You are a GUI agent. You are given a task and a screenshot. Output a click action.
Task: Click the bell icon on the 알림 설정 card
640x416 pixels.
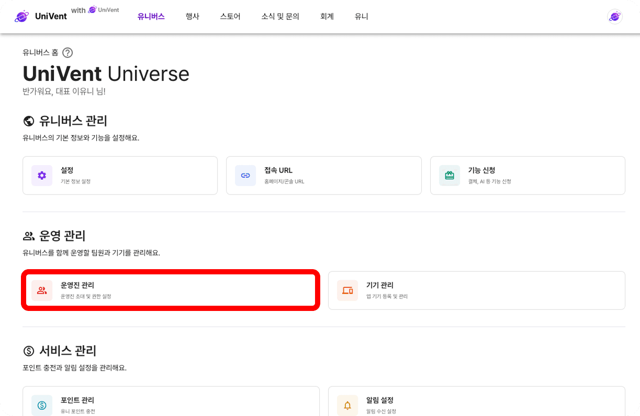pos(347,405)
